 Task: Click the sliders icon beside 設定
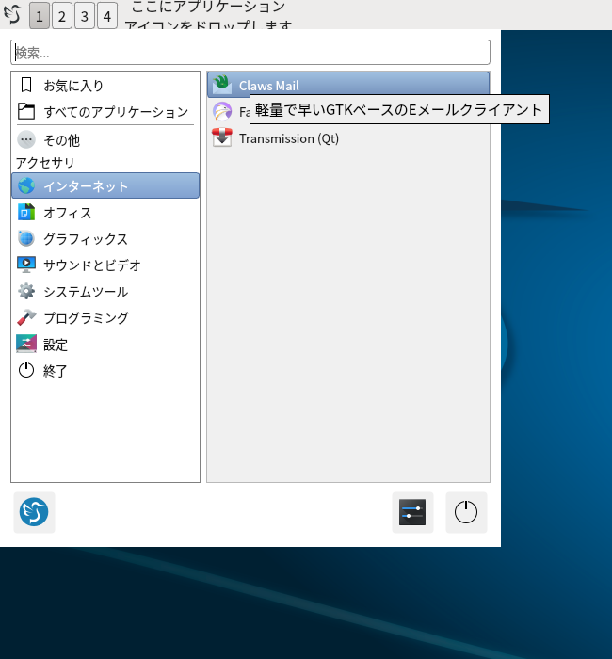[x=26, y=344]
